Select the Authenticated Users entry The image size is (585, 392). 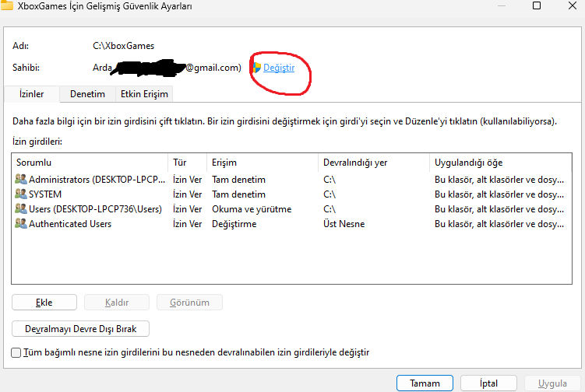coord(291,224)
